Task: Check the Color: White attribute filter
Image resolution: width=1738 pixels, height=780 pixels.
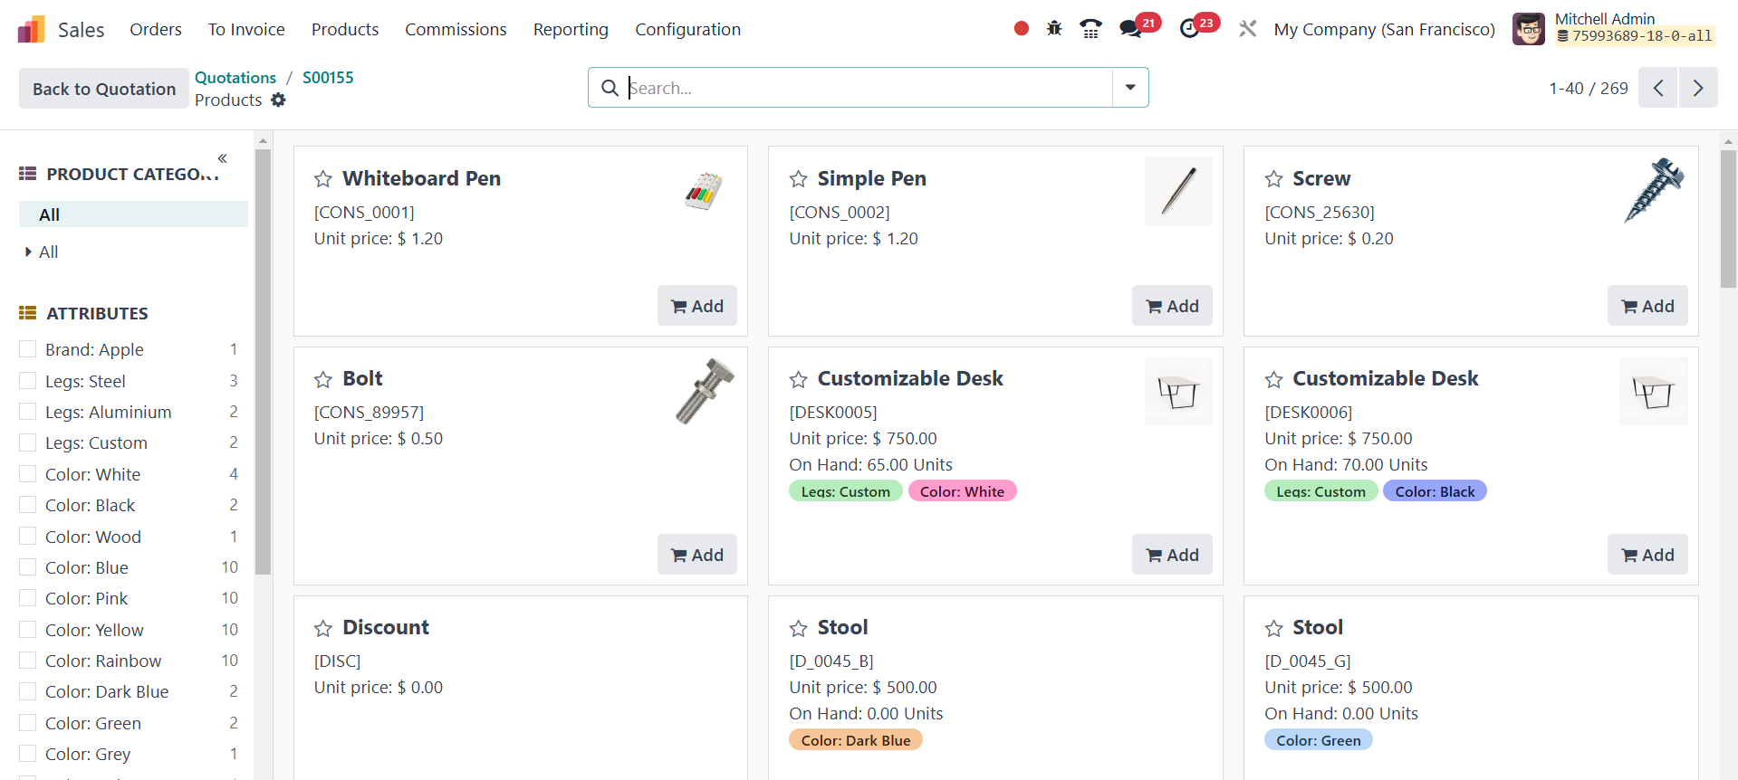Action: (x=28, y=474)
